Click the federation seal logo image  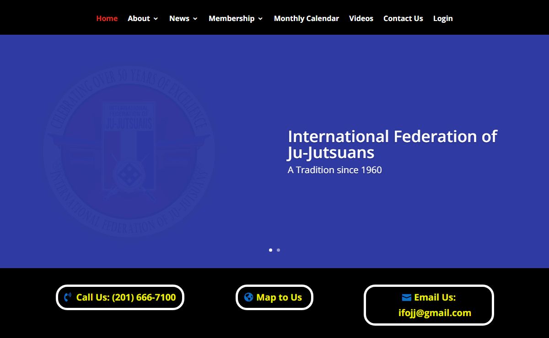[129, 151]
